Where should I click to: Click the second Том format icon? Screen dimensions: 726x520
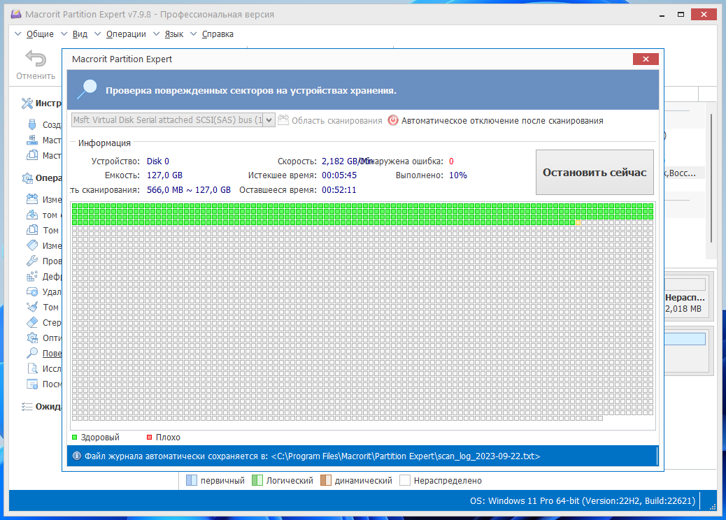[32, 307]
